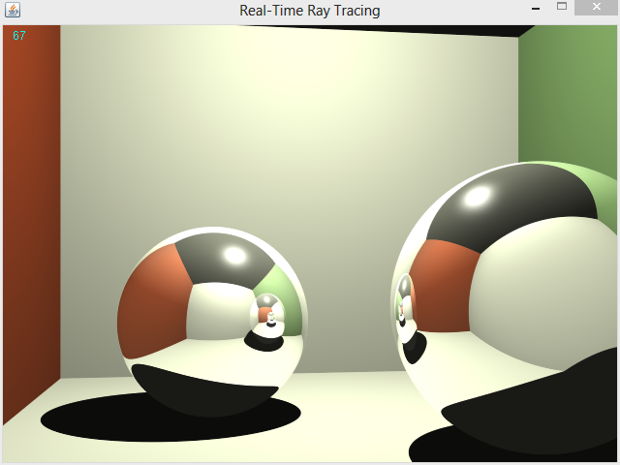
Task: Click the 'Real-Time Ray Tracing' window title
Action: coord(310,11)
